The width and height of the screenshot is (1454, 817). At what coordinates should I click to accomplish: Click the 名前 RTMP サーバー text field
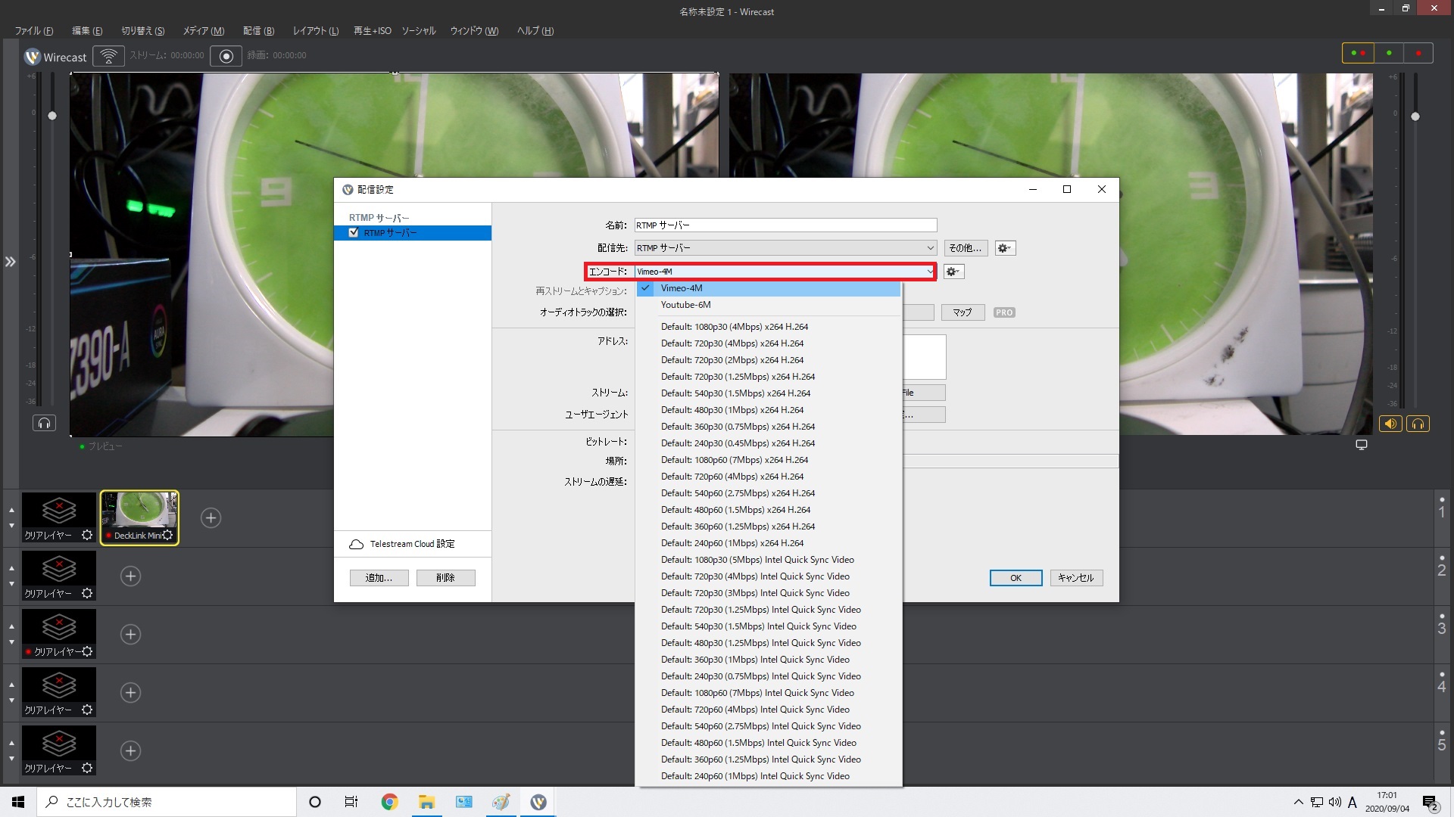pyautogui.click(x=785, y=225)
